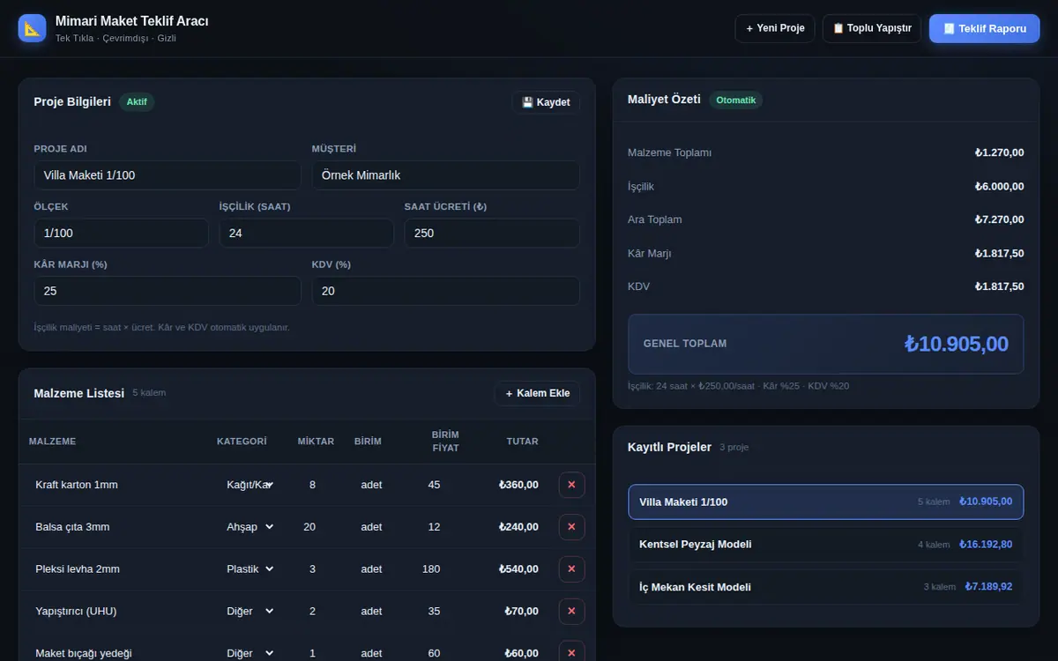Open the Plastik category dropdown
Image resolution: width=1058 pixels, height=661 pixels.
[x=250, y=569]
